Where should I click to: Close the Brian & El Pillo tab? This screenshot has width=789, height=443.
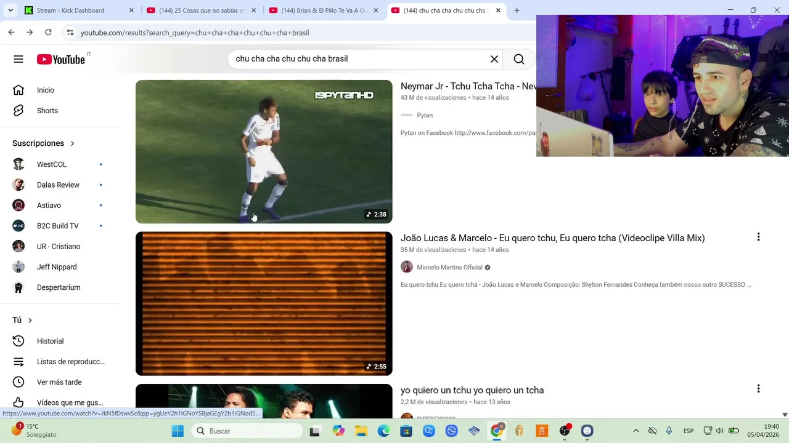[376, 10]
